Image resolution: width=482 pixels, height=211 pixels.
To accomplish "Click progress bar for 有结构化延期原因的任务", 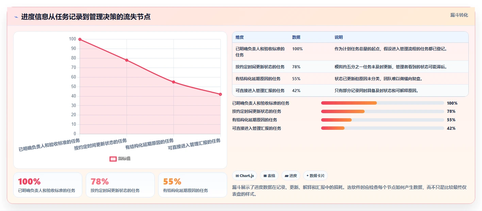I will [383, 120].
